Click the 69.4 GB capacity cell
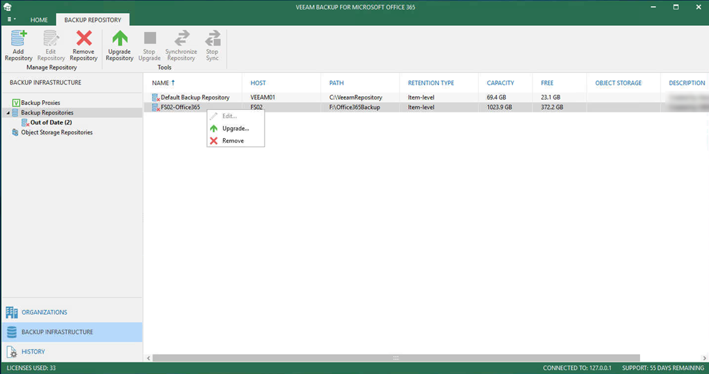Screen dimensions: 709x374 point(496,97)
